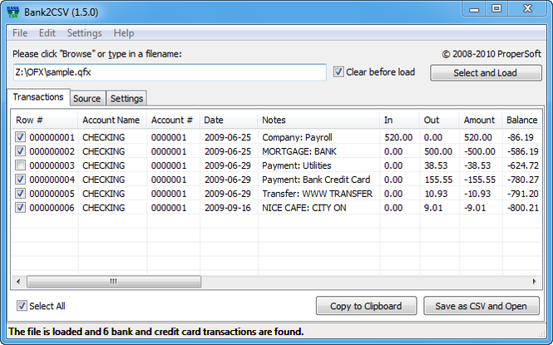Click the Account # column header
Image resolution: width=553 pixels, height=345 pixels.
(173, 121)
